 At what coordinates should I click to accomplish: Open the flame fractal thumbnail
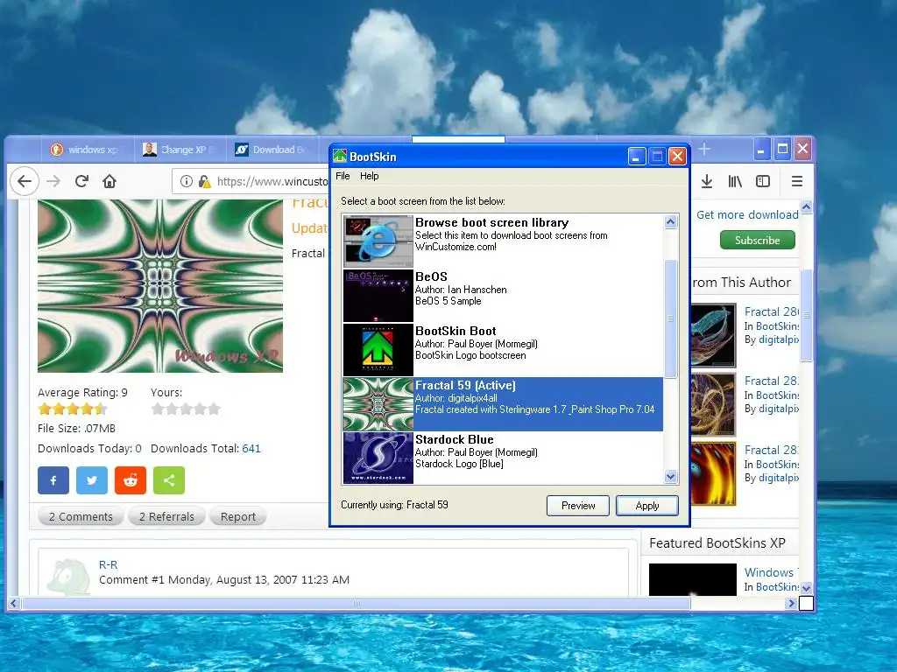coord(713,473)
